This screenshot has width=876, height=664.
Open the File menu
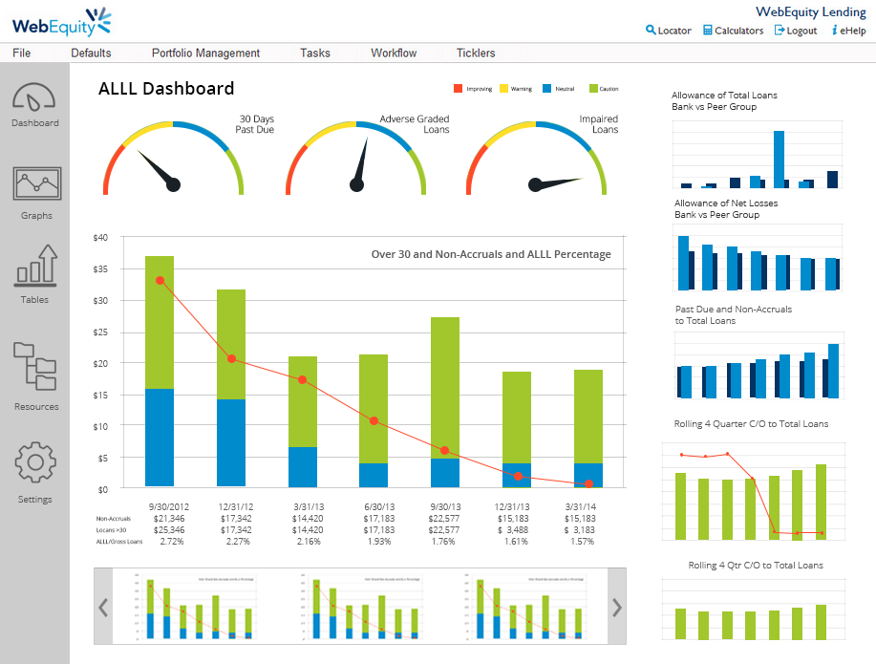21,54
